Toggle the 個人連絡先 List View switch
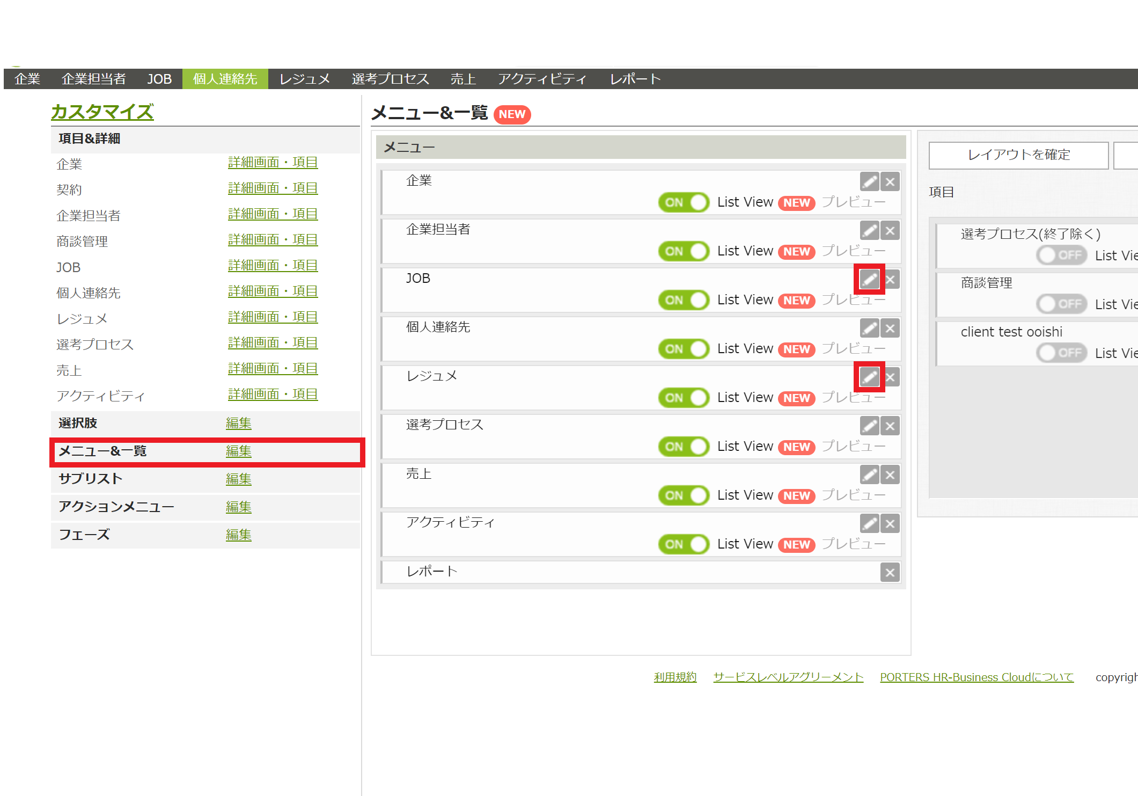This screenshot has width=1138, height=796. point(684,349)
